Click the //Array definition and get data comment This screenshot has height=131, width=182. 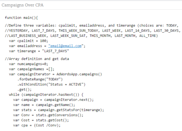tap(37, 59)
